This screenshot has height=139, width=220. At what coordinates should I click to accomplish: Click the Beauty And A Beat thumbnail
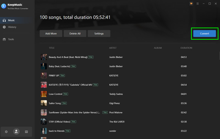(x=44, y=57)
